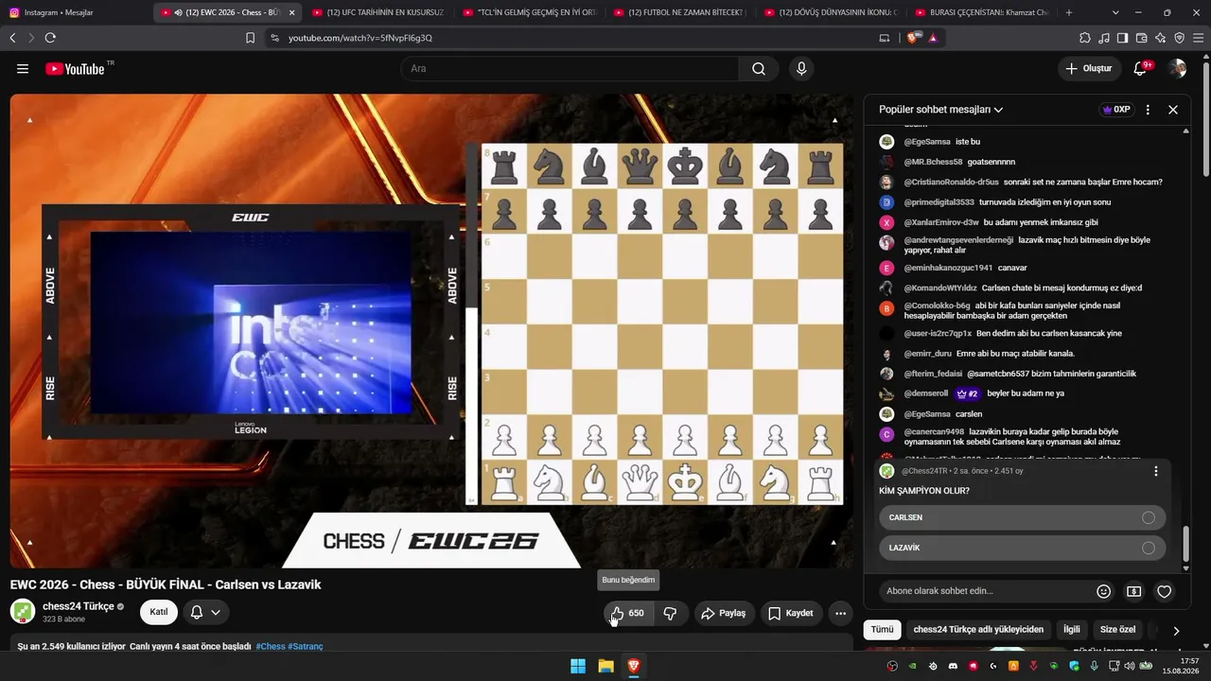Close the live chat panel
Viewport: 1211px width, 681px height.
(x=1173, y=110)
